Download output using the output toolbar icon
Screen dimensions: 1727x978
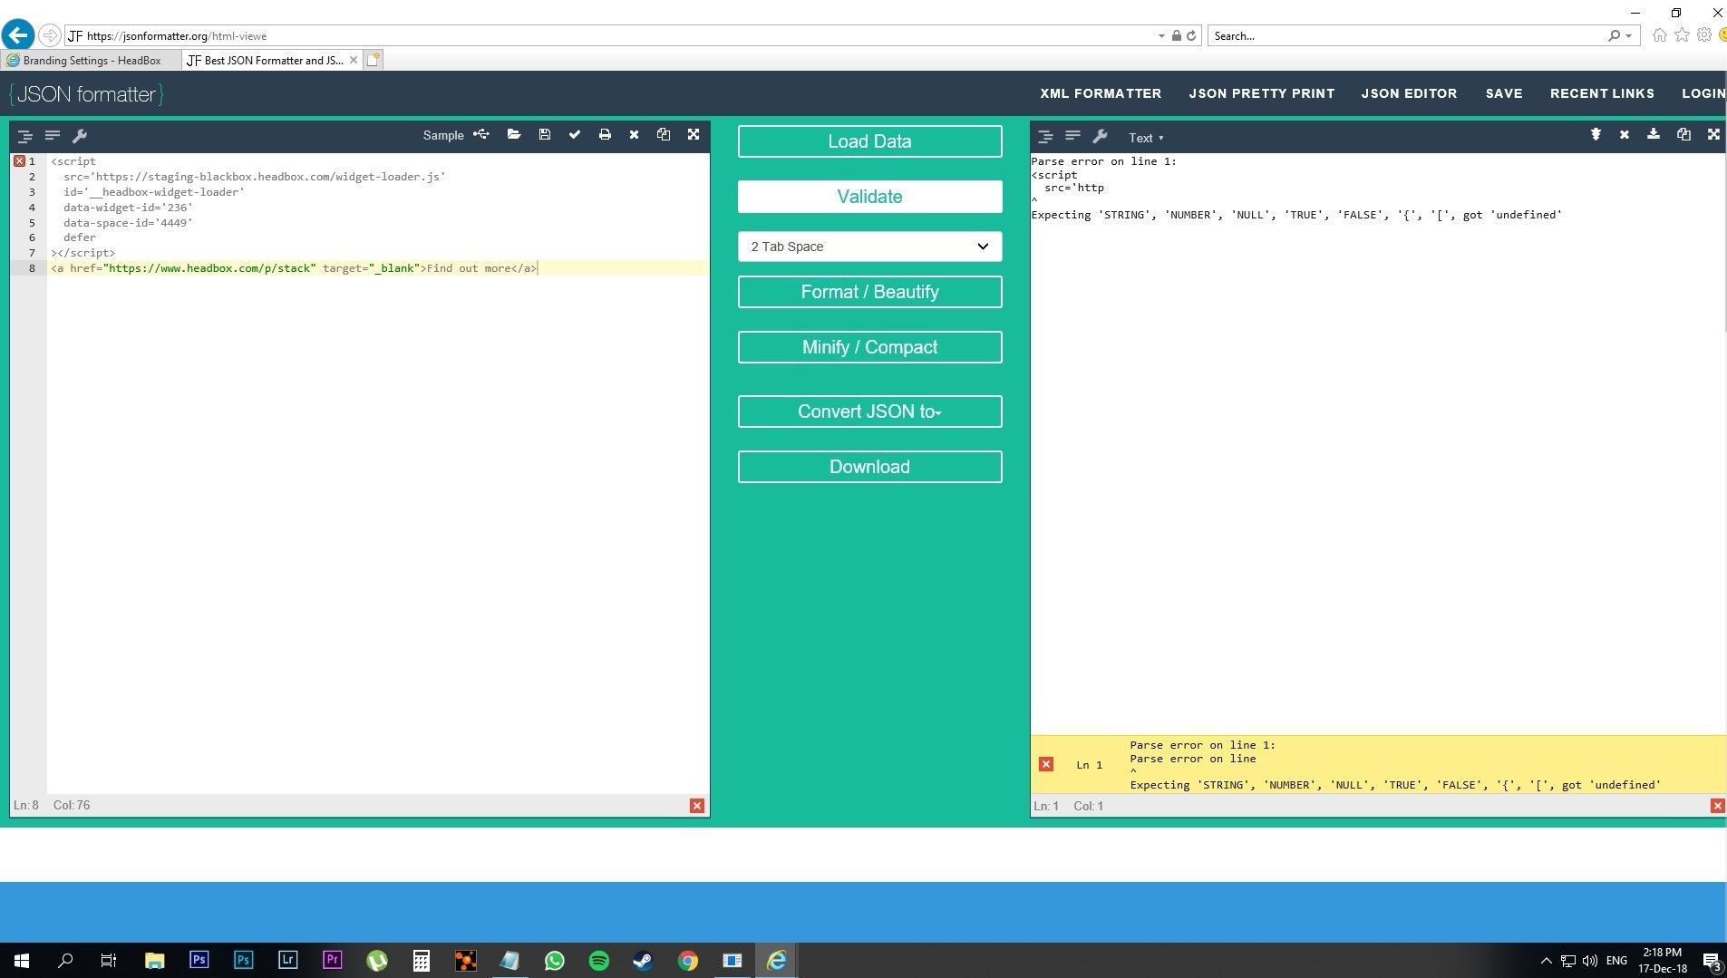coord(1654,135)
